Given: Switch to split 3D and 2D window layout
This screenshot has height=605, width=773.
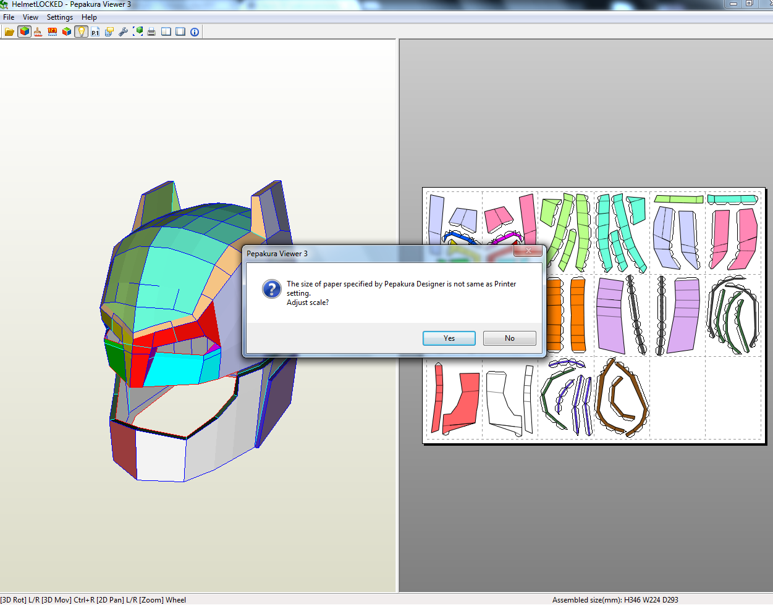Looking at the screenshot, I should click(166, 31).
